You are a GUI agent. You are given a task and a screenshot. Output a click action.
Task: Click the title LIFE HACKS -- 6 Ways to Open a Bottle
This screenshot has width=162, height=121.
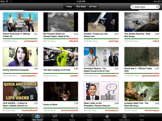(16, 105)
